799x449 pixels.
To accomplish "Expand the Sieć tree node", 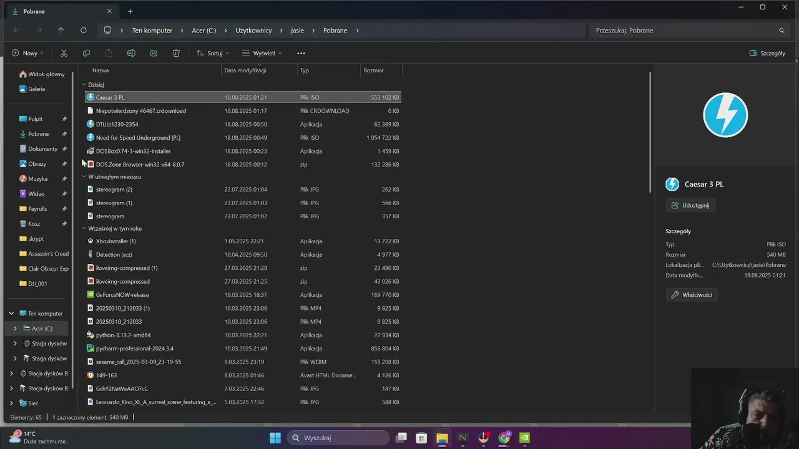I will 11,403.
